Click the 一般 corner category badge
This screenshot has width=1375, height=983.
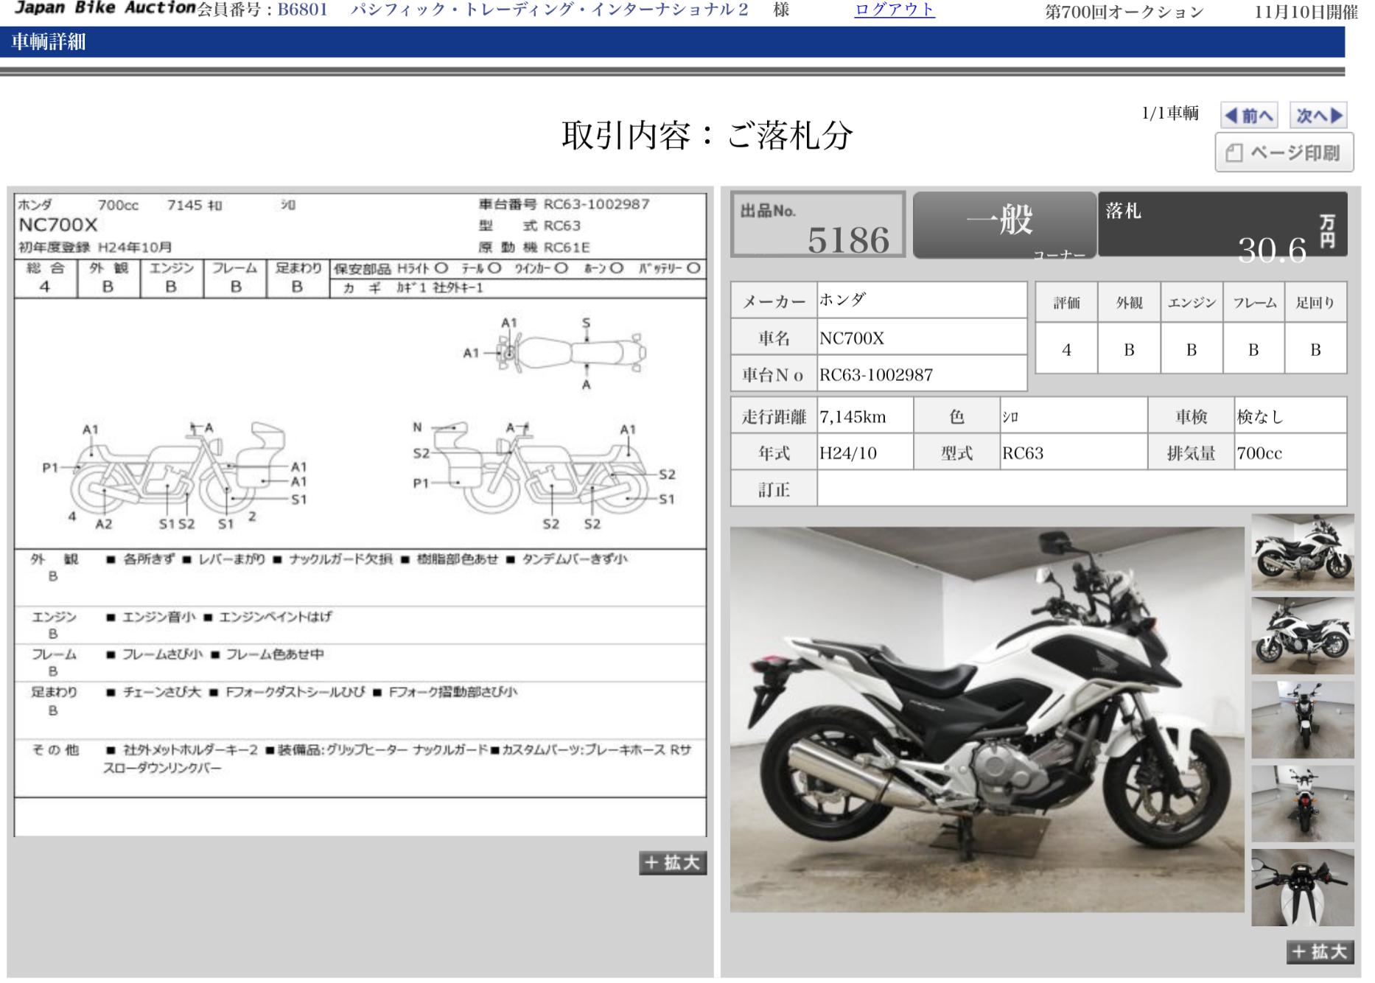click(x=1004, y=225)
